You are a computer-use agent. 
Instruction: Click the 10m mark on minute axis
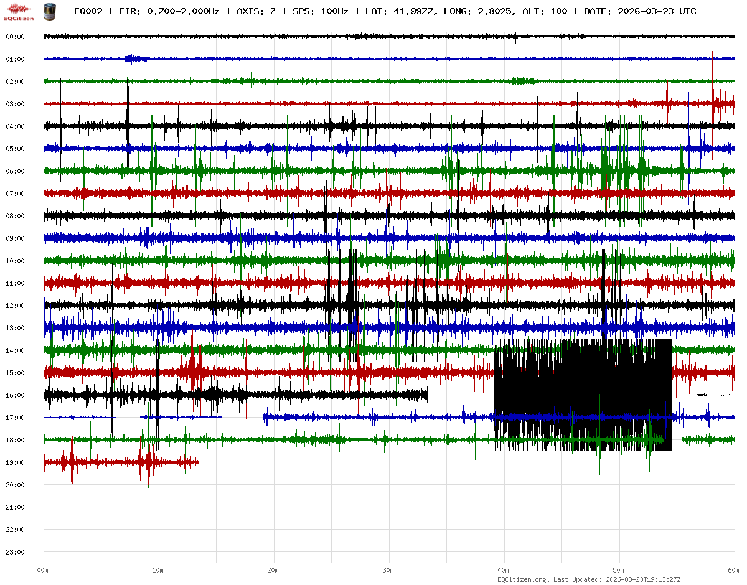(x=158, y=570)
